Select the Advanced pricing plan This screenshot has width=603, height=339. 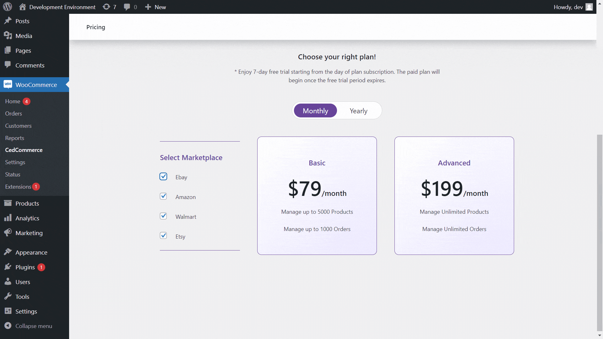point(454,195)
